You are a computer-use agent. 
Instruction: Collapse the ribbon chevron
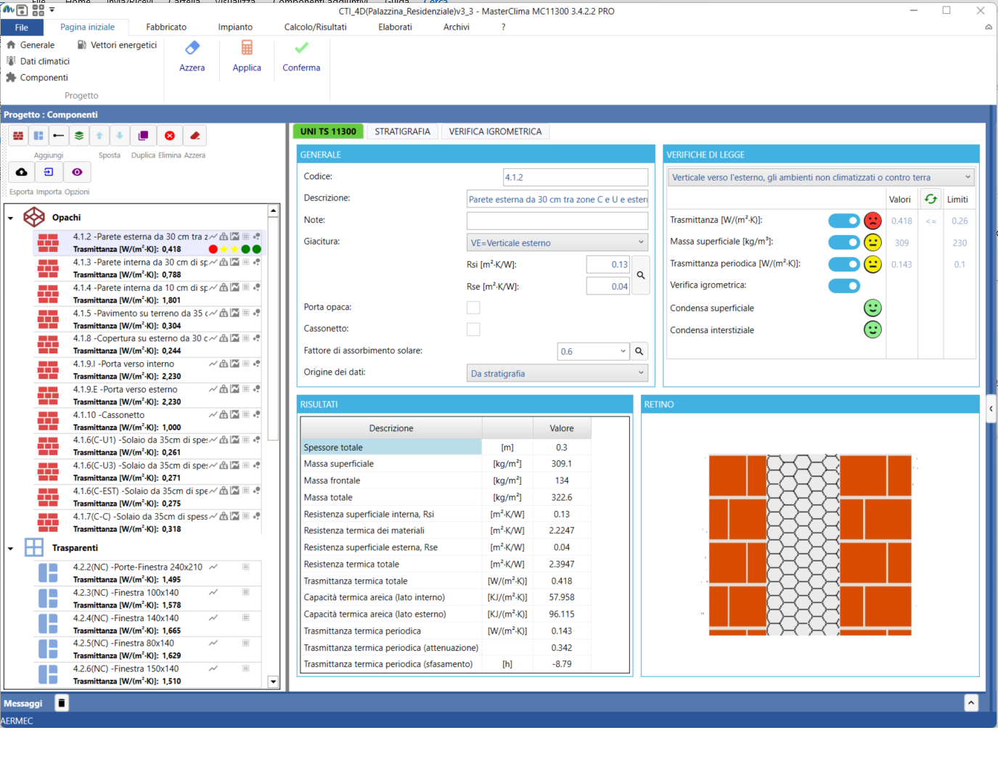[989, 27]
